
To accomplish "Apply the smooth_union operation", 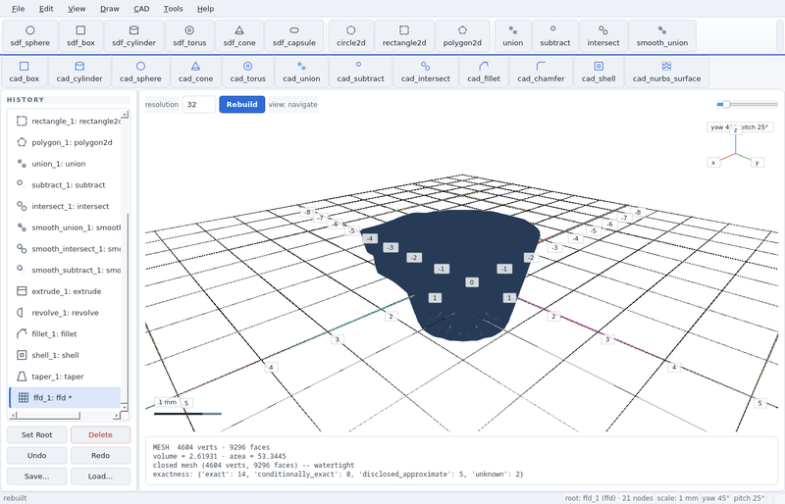I will tap(661, 36).
